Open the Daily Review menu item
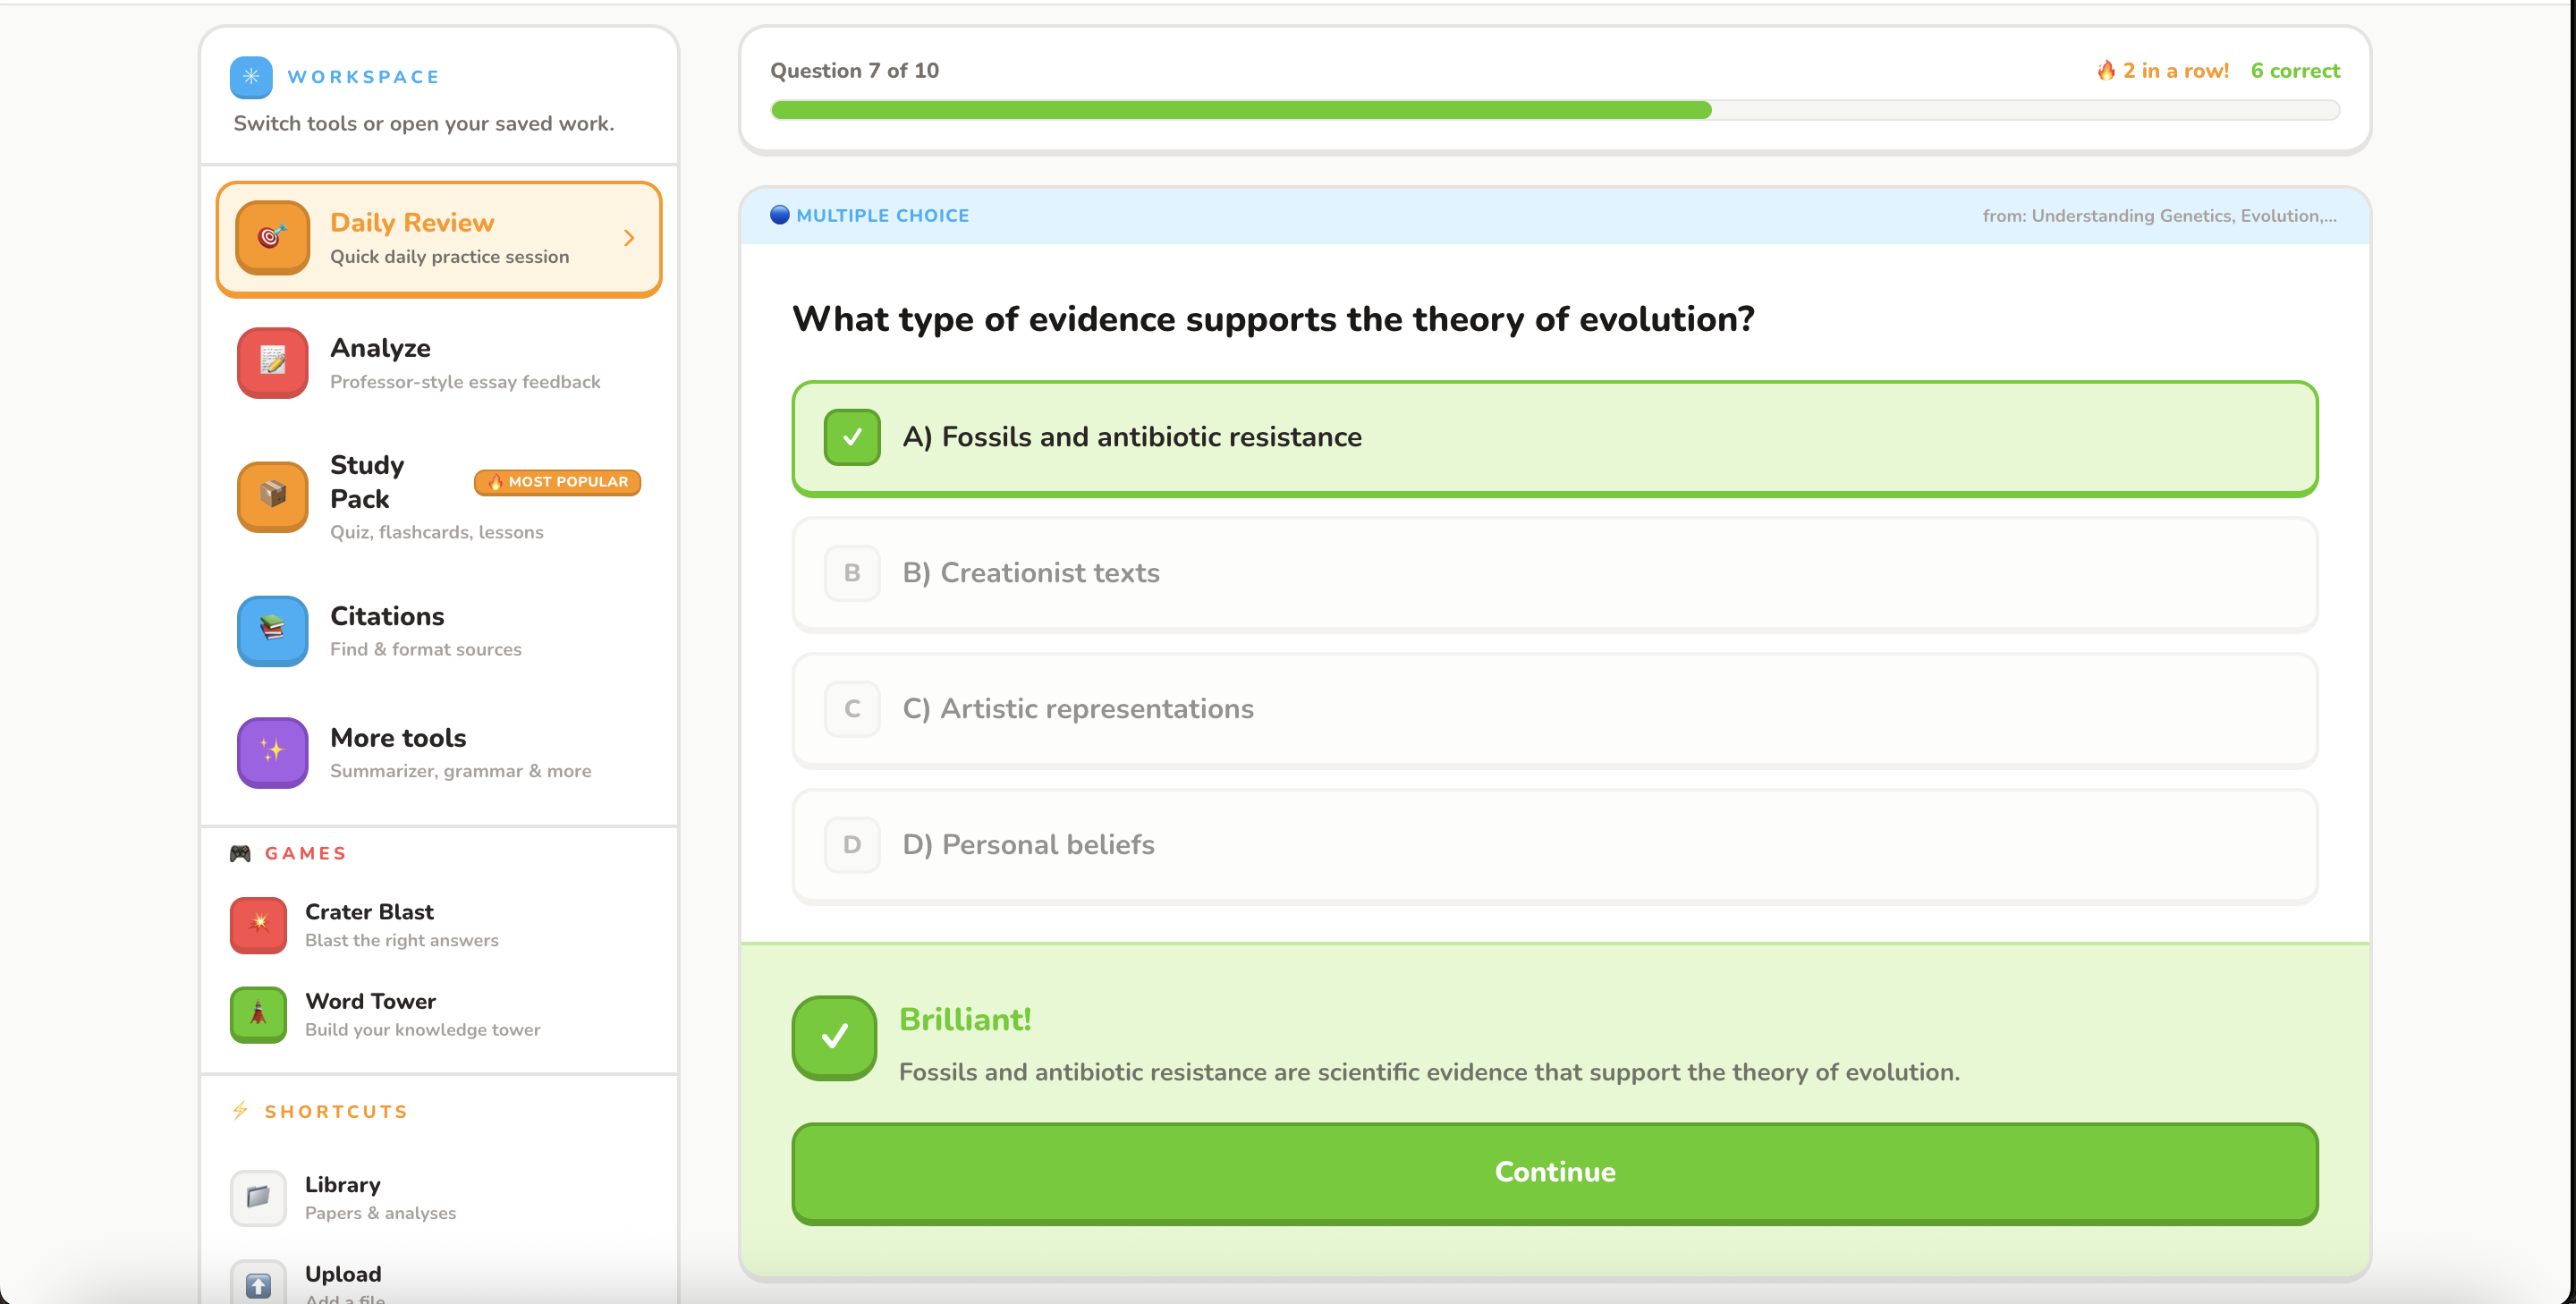2576x1304 pixels. pos(439,239)
